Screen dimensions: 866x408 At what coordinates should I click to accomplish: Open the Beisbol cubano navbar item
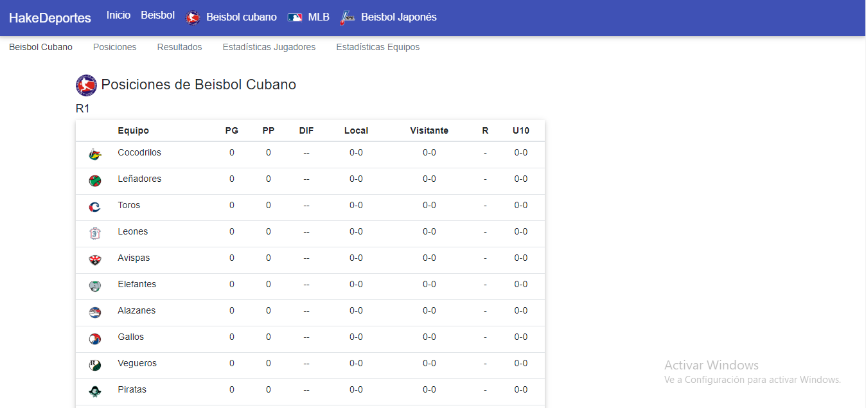(241, 17)
